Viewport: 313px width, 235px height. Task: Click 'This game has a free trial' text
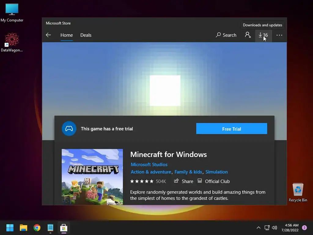pos(107,129)
